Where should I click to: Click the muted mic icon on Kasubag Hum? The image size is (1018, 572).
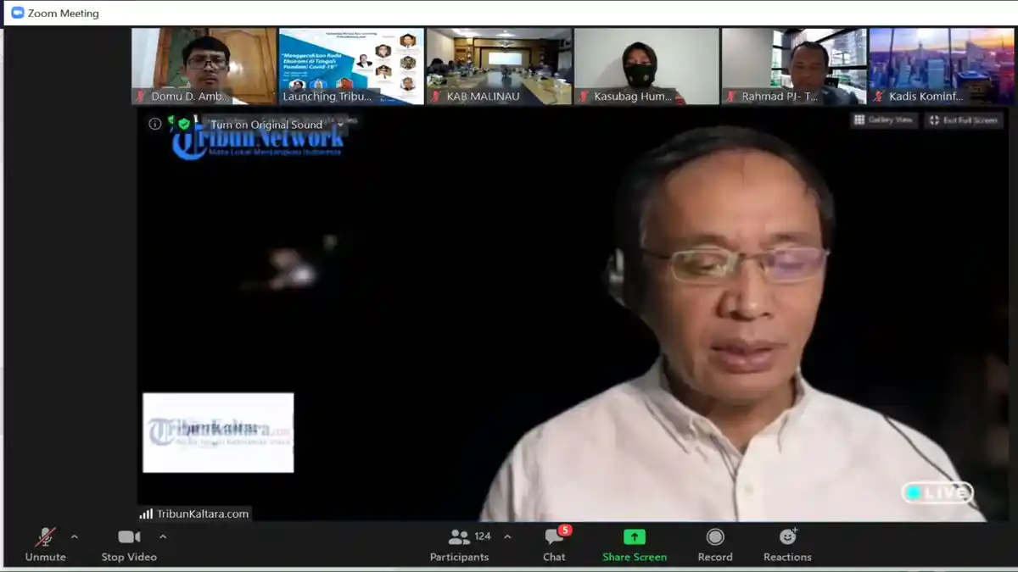[585, 97]
